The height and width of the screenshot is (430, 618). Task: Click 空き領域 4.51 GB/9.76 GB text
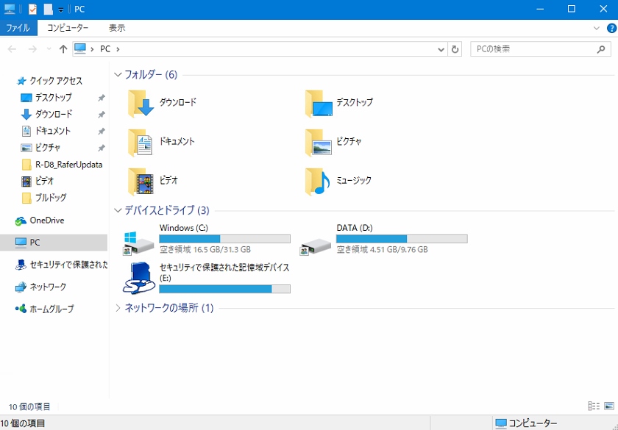[x=383, y=250]
